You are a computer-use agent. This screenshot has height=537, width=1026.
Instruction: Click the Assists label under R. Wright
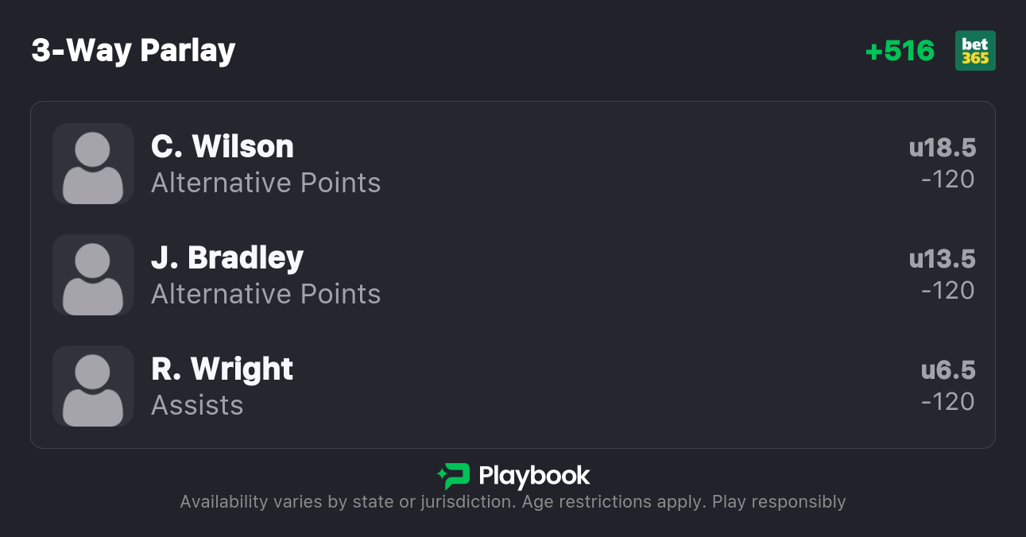pos(197,405)
